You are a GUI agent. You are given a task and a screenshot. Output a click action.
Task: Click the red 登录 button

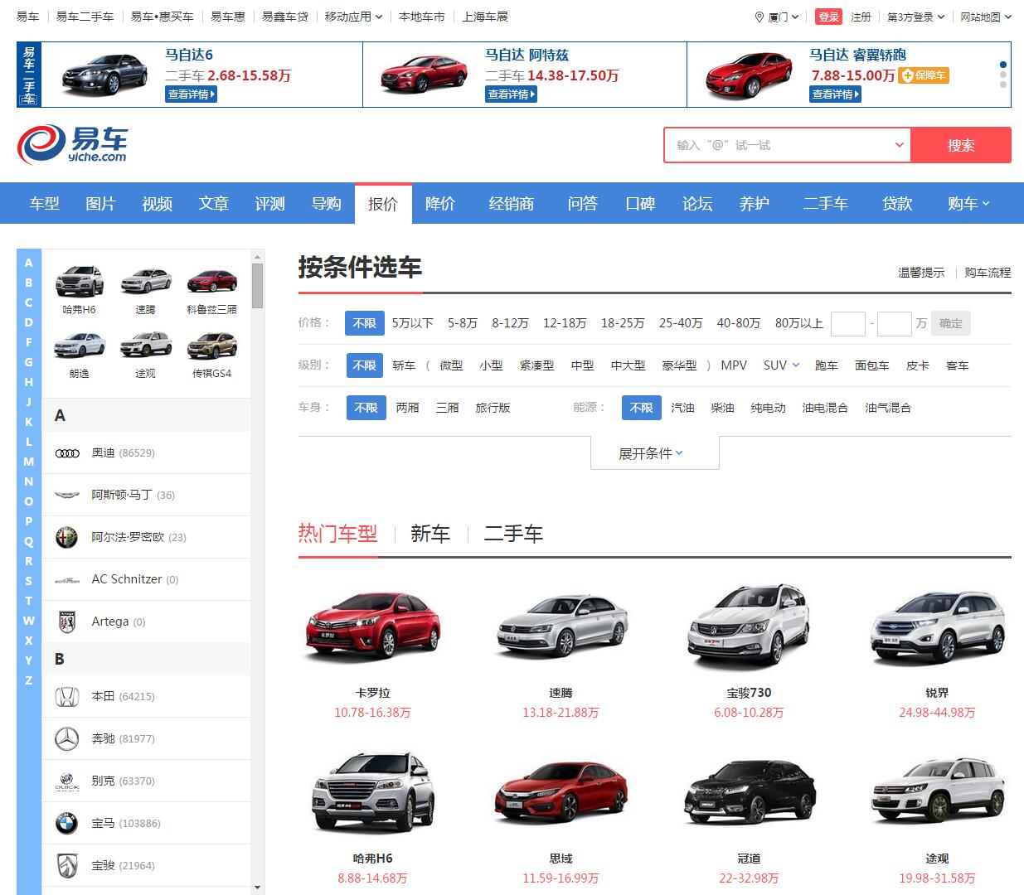coord(828,17)
